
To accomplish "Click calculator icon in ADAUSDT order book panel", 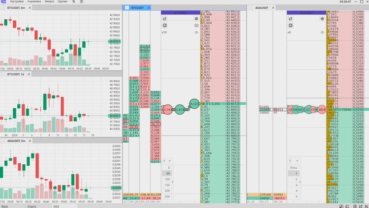I will (290, 26).
